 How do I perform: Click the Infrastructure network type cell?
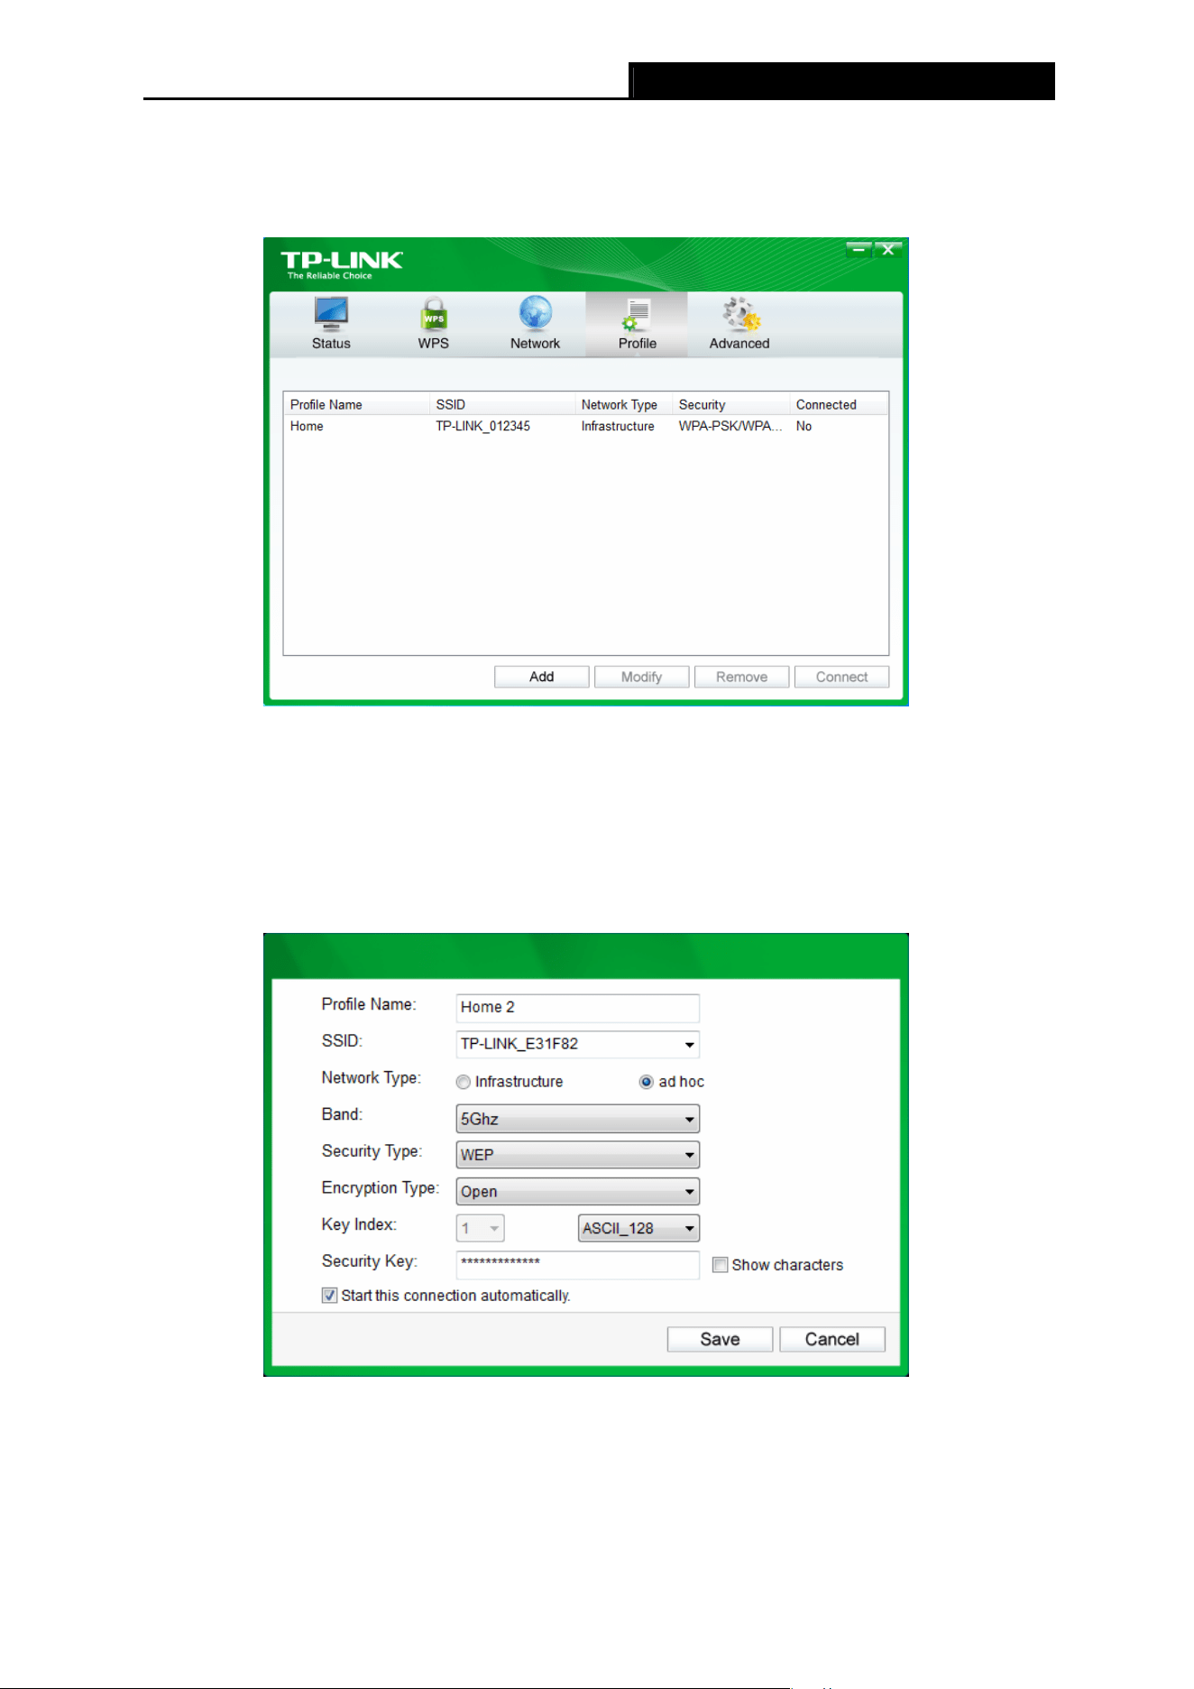click(618, 426)
